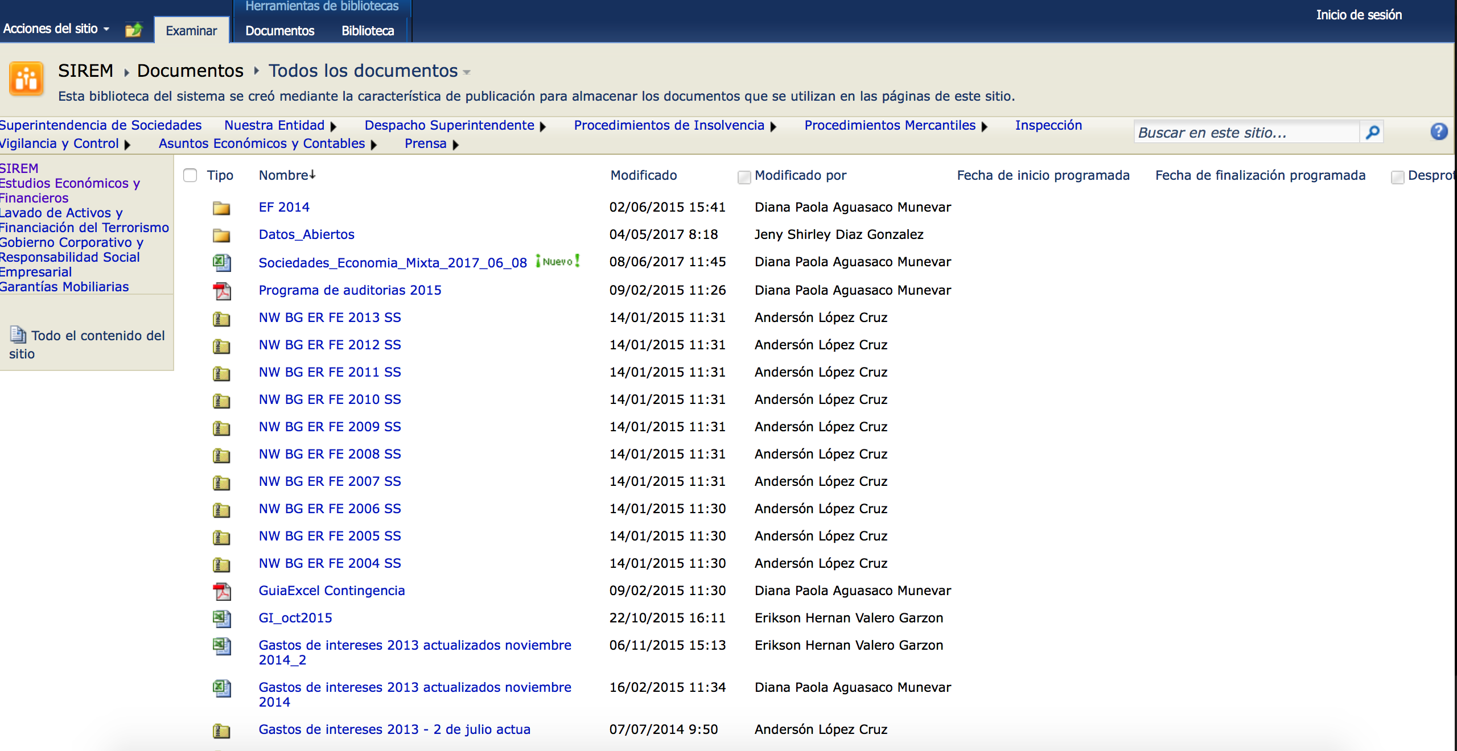1457x751 pixels.
Task: Open the GuiaExcel Contingencia document link
Action: tap(331, 591)
